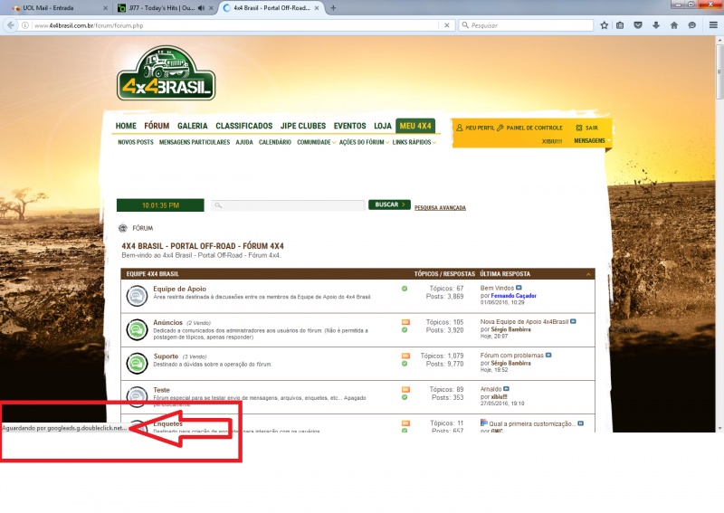Open Pesquisa Avançada link
This screenshot has height=513, width=724.
tap(440, 208)
